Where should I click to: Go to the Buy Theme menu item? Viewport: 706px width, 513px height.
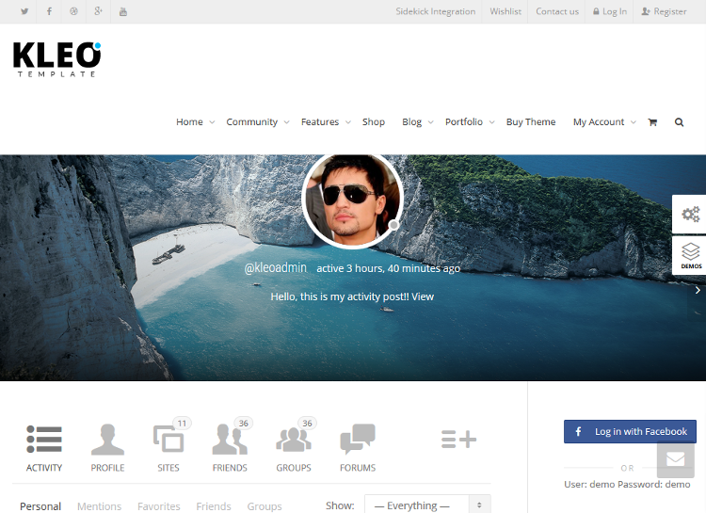click(530, 122)
